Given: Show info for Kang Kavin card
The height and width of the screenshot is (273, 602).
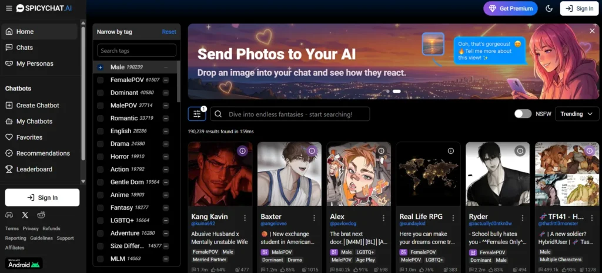Looking at the screenshot, I should click(x=242, y=151).
